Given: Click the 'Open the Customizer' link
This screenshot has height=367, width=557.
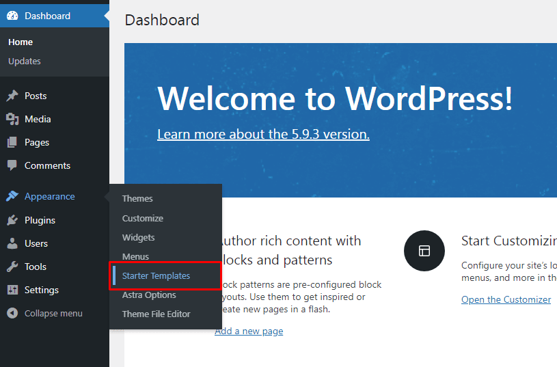Looking at the screenshot, I should tap(506, 299).
